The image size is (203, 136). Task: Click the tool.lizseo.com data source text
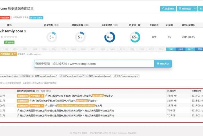point(34,54)
